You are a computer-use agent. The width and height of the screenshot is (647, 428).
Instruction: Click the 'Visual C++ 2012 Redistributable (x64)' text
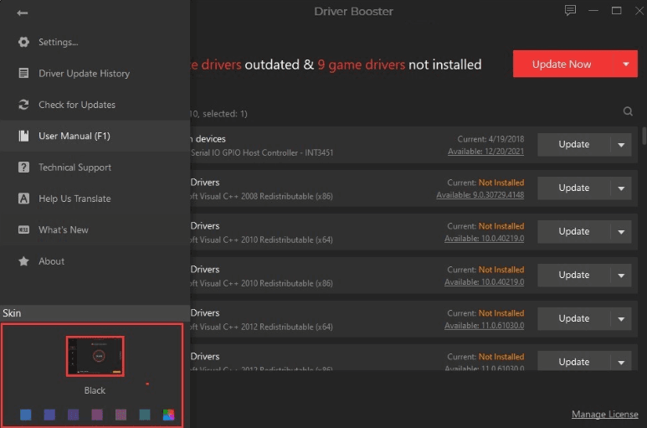265,327
